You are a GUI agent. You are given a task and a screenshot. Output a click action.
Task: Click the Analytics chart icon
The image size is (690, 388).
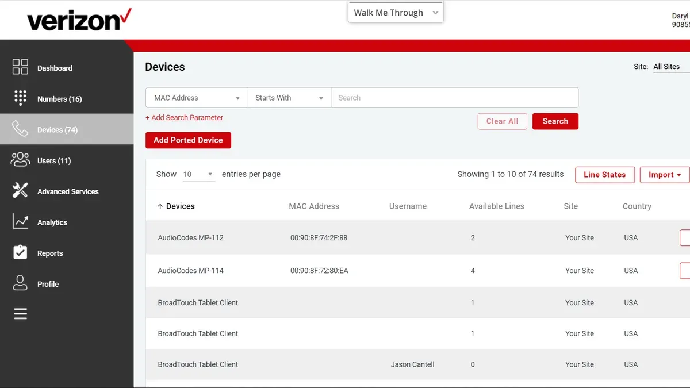(x=20, y=221)
